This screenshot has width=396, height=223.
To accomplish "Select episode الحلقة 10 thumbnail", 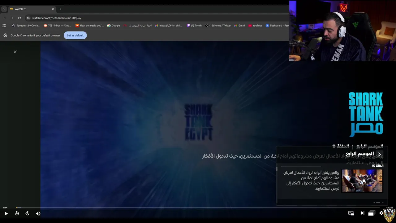I will click(362, 181).
